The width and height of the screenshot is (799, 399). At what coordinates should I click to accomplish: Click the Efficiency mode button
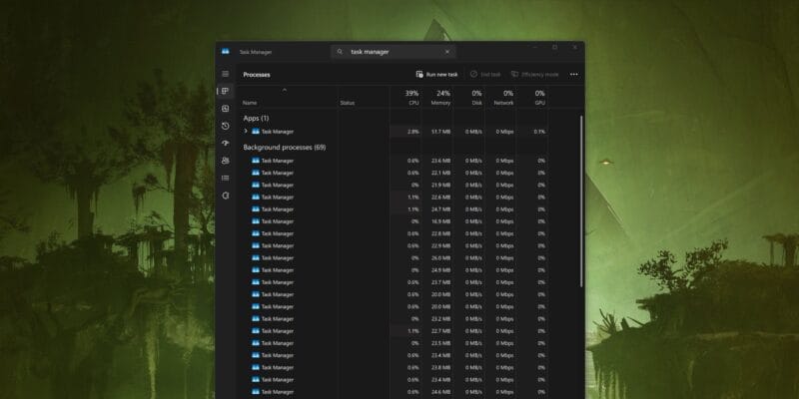(534, 74)
